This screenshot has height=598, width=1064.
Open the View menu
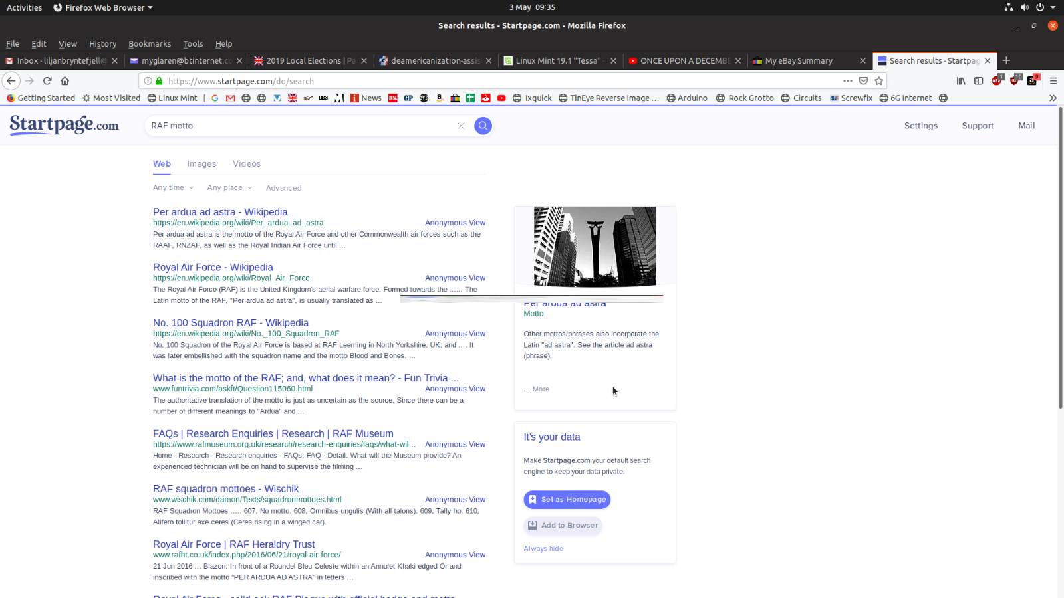68,44
